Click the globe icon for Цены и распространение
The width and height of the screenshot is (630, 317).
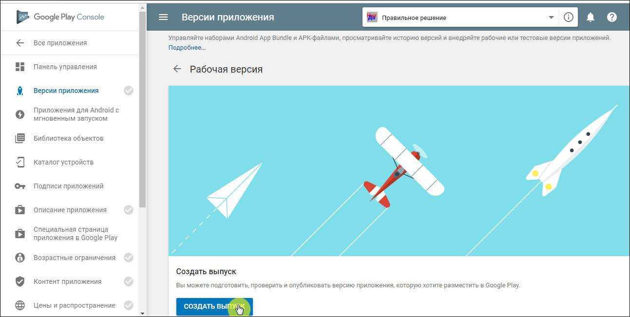click(x=20, y=305)
